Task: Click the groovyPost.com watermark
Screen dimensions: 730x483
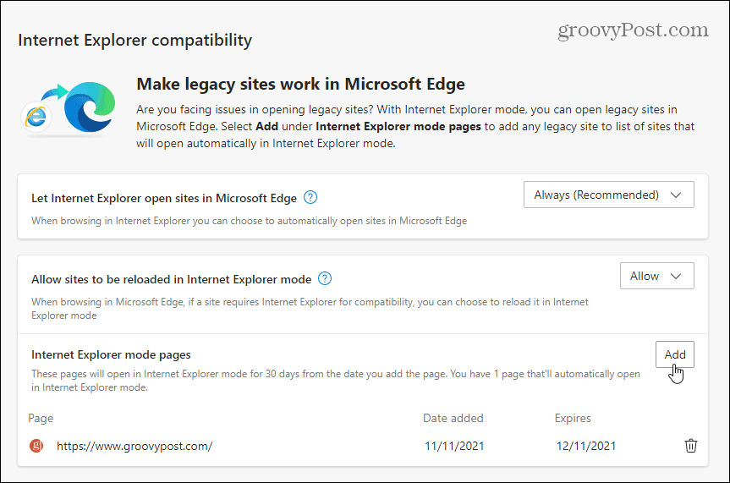Action: 633,30
